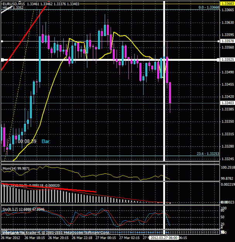235x242 pixels.
Task: Select the Fibonacci label 23.6 - 1.33253
Action: point(208,154)
